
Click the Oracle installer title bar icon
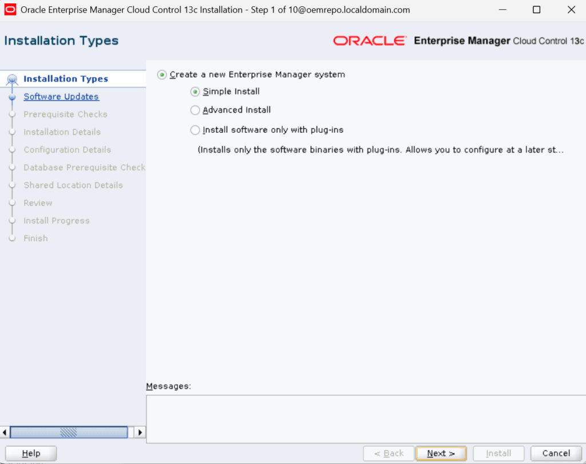coord(10,9)
